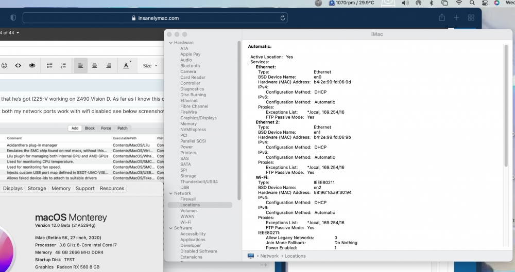This screenshot has width=515, height=272.
Task: Select Firewall under Network
Action: pos(188,199)
